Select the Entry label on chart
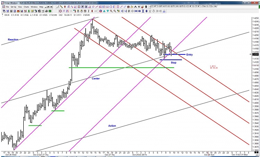 click(189, 54)
